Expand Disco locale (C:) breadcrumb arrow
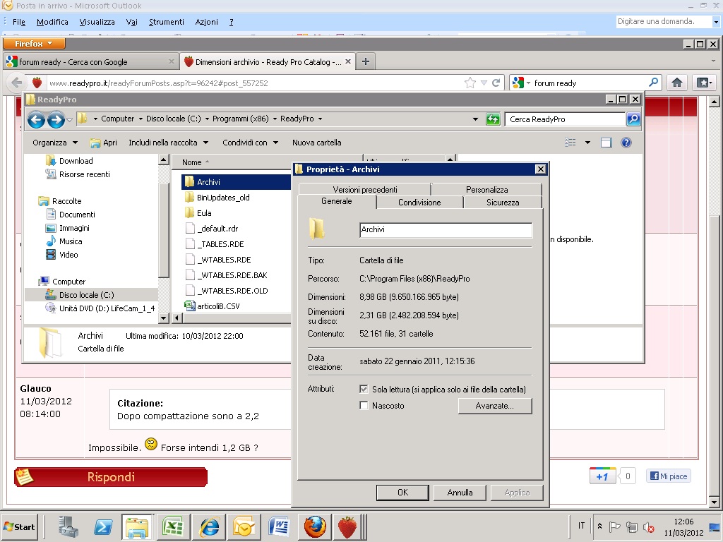723x542 pixels. point(207,119)
